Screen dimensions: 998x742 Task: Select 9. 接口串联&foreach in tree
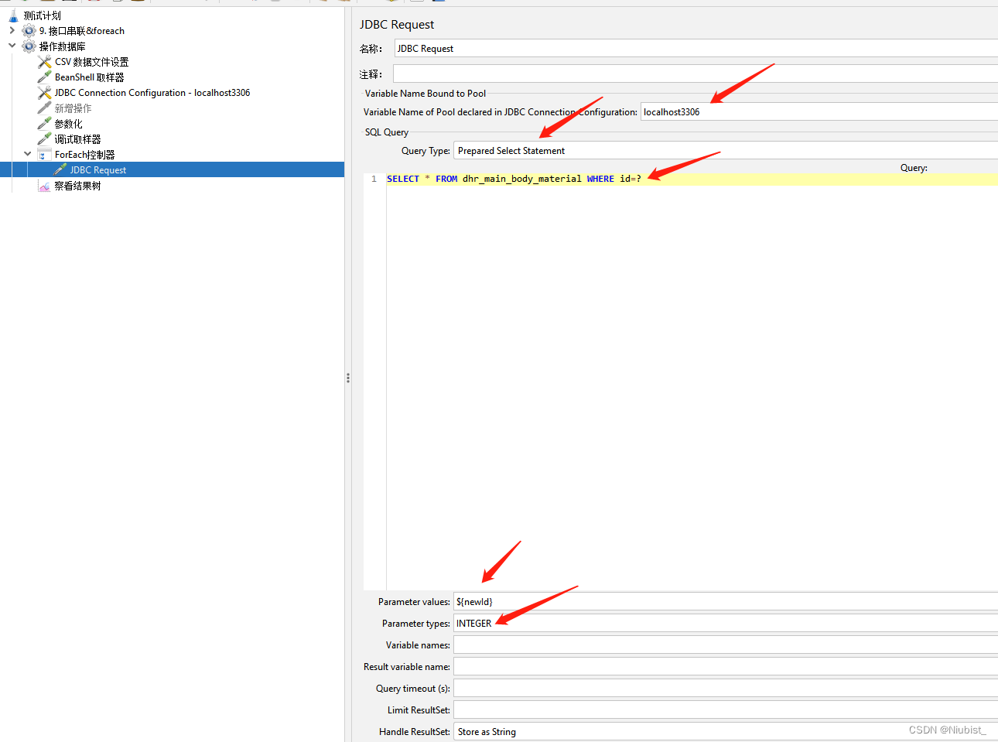click(x=82, y=31)
